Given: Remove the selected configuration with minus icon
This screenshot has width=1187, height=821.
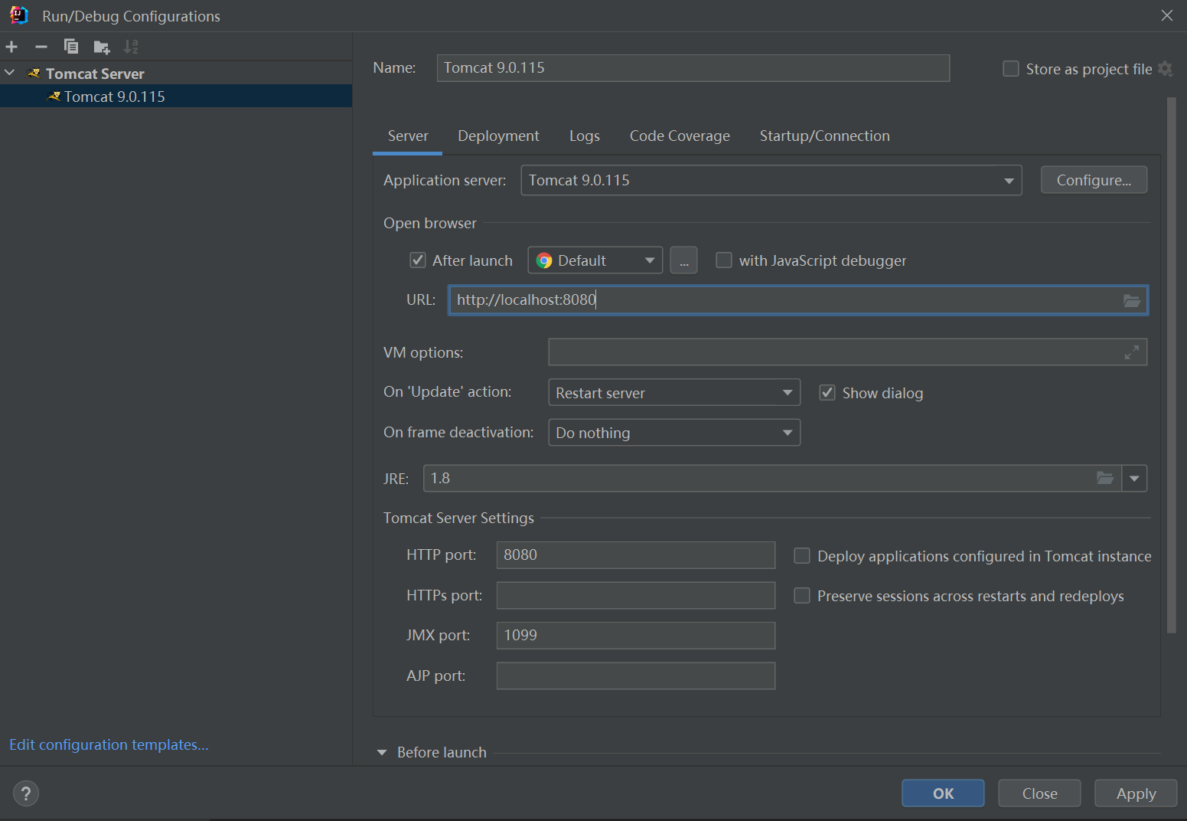Looking at the screenshot, I should coord(41,47).
